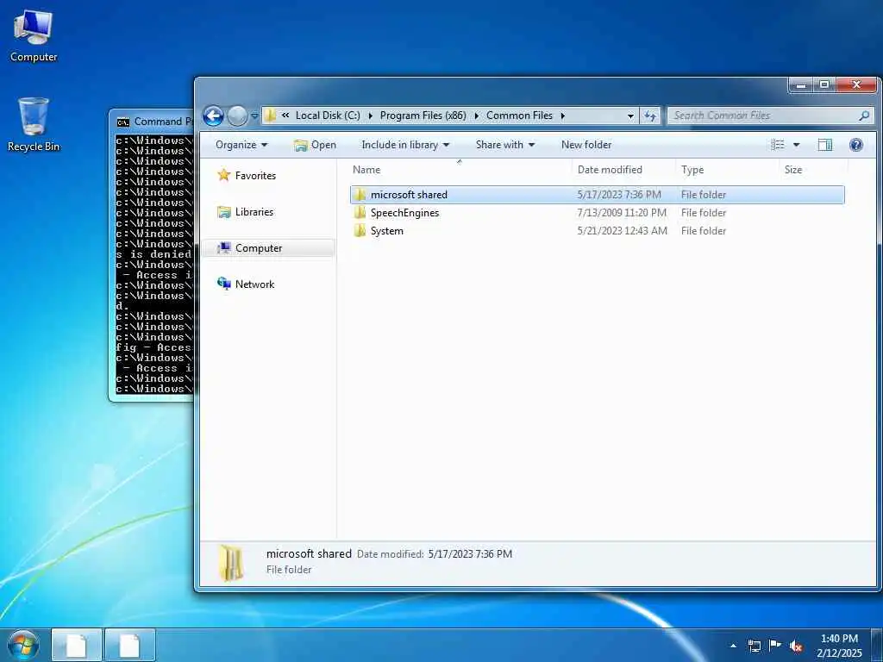Click Local Disk (C:) breadcrumb
Image resolution: width=883 pixels, height=662 pixels.
328,116
